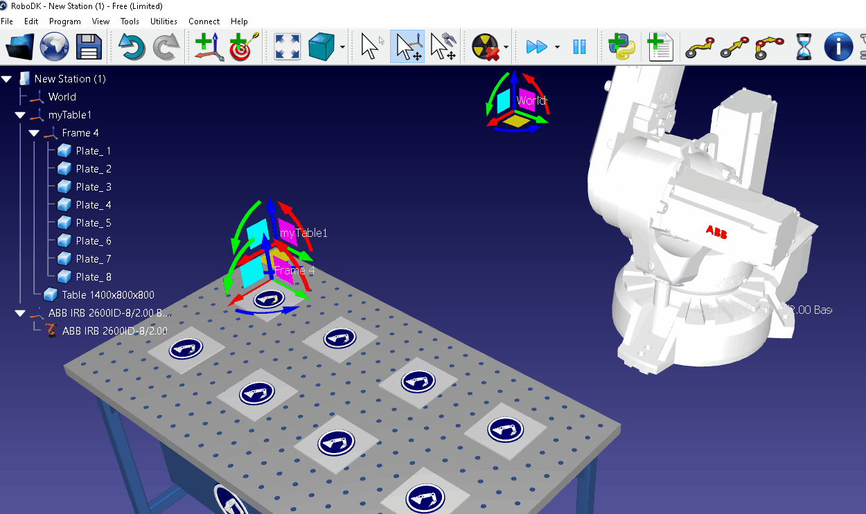This screenshot has height=514, width=866.
Task: Click the Fast simulation forward icon
Action: [537, 47]
